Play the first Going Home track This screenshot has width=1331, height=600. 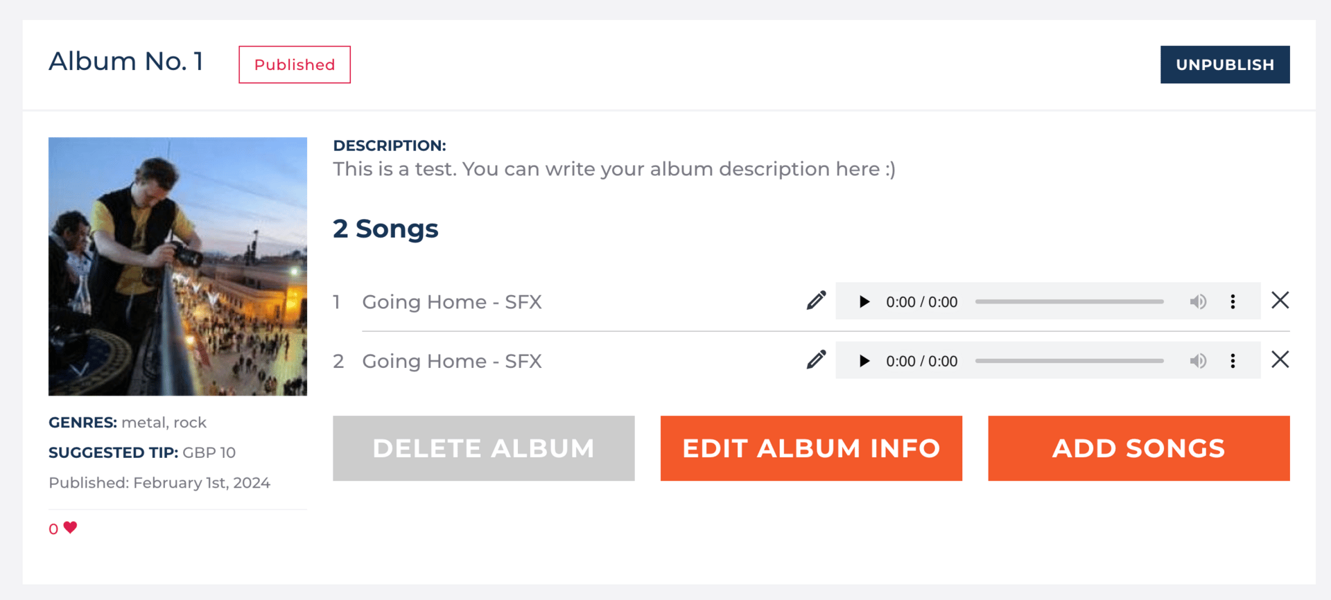864,301
